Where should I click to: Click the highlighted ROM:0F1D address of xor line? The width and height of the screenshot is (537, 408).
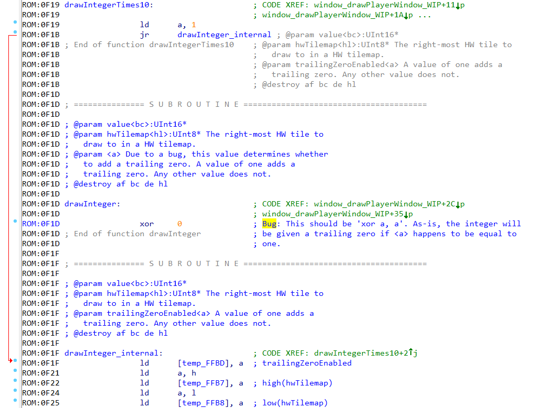(x=41, y=224)
